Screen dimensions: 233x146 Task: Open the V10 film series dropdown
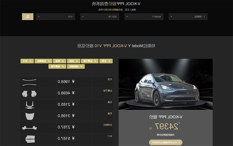[55, 17]
